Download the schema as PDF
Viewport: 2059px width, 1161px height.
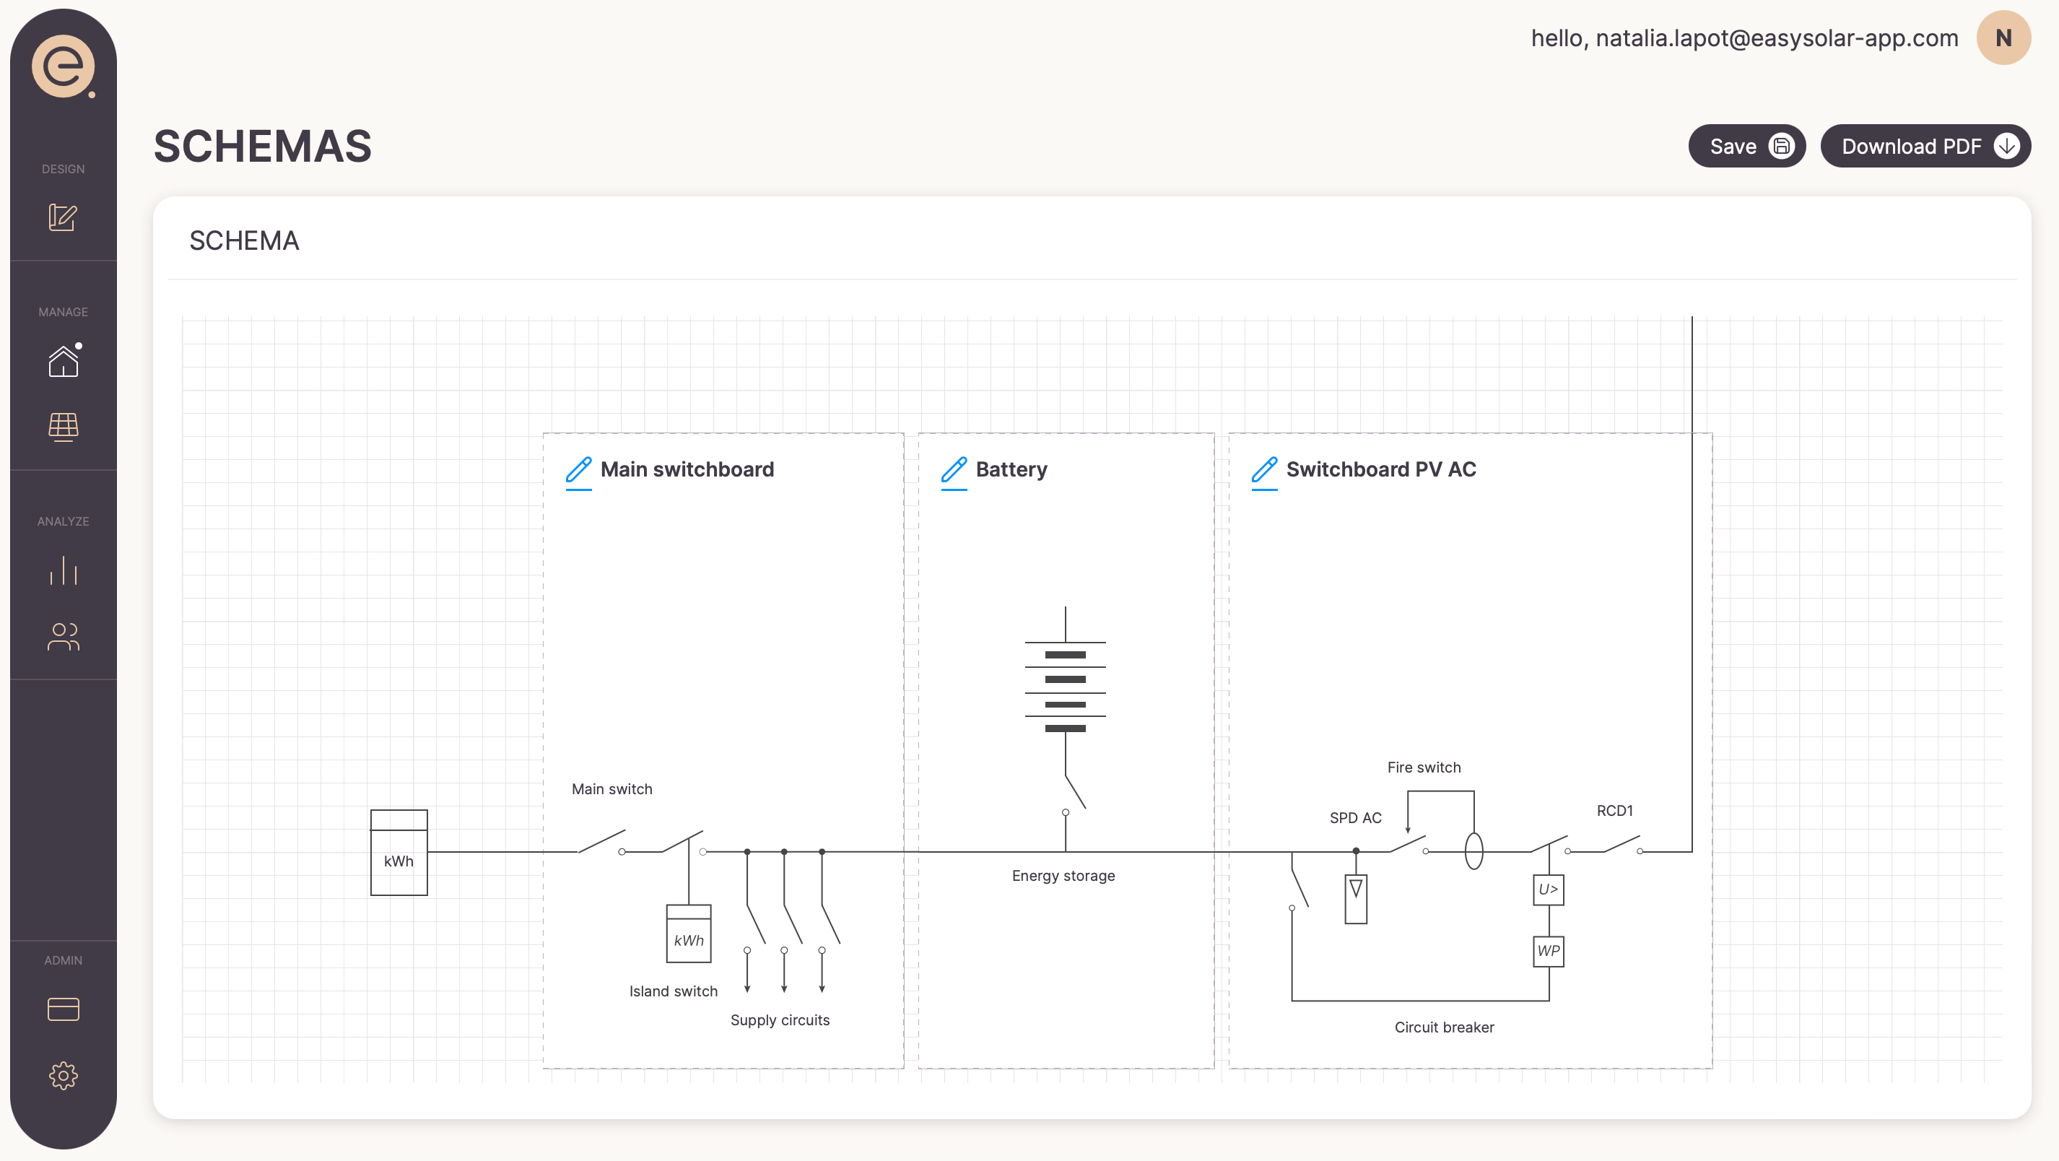pyautogui.click(x=1925, y=146)
